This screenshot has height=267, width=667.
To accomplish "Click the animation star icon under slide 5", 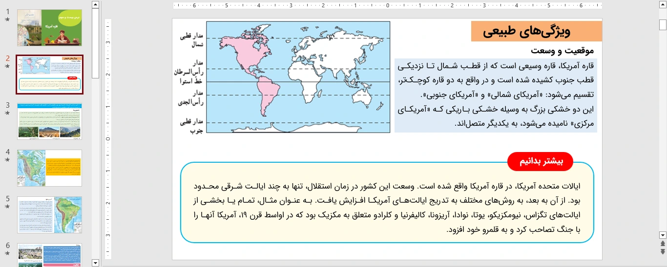I will [7, 207].
